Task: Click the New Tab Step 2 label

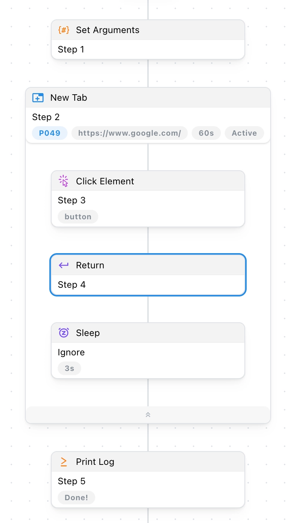Action: coord(46,117)
